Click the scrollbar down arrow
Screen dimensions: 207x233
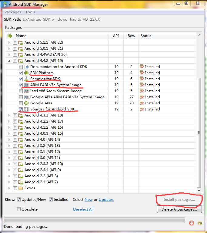coord(199,191)
